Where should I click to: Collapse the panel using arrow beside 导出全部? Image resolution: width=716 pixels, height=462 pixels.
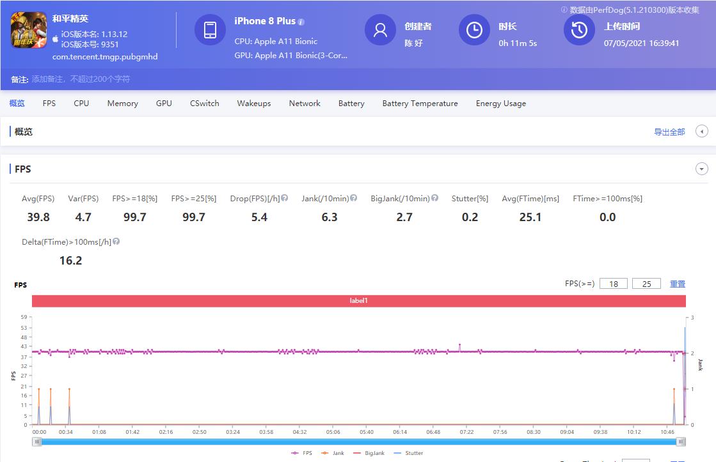702,132
